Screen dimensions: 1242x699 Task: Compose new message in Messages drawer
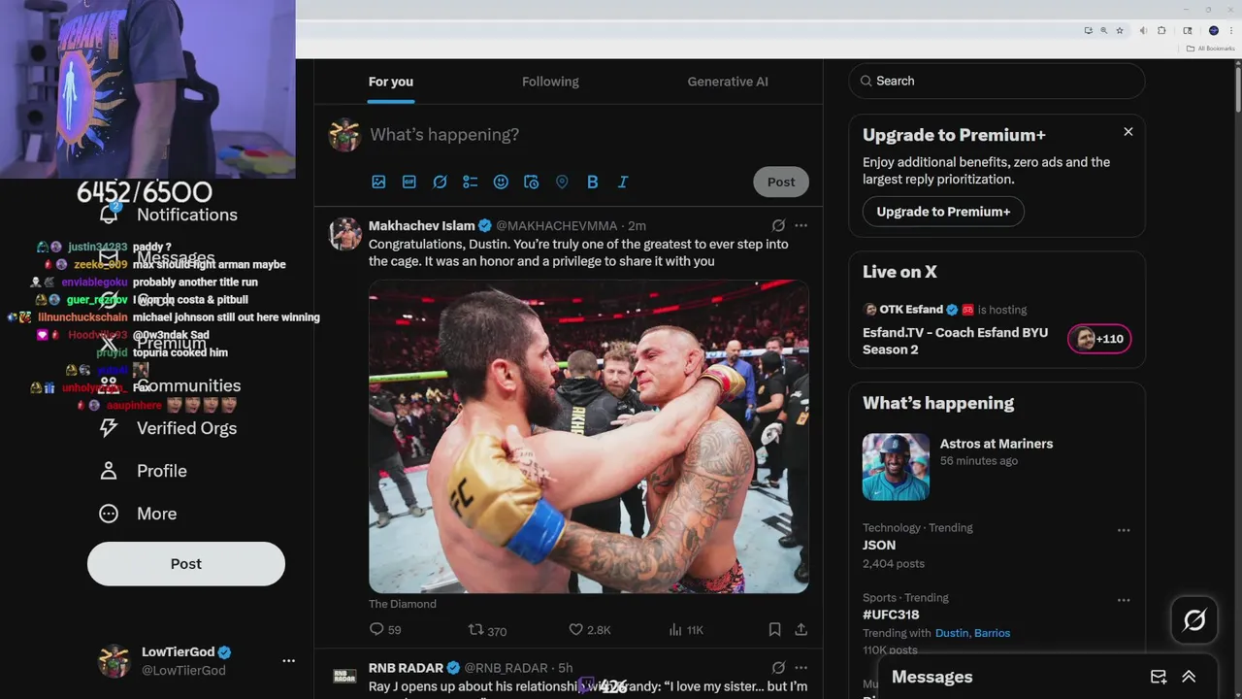point(1159,677)
